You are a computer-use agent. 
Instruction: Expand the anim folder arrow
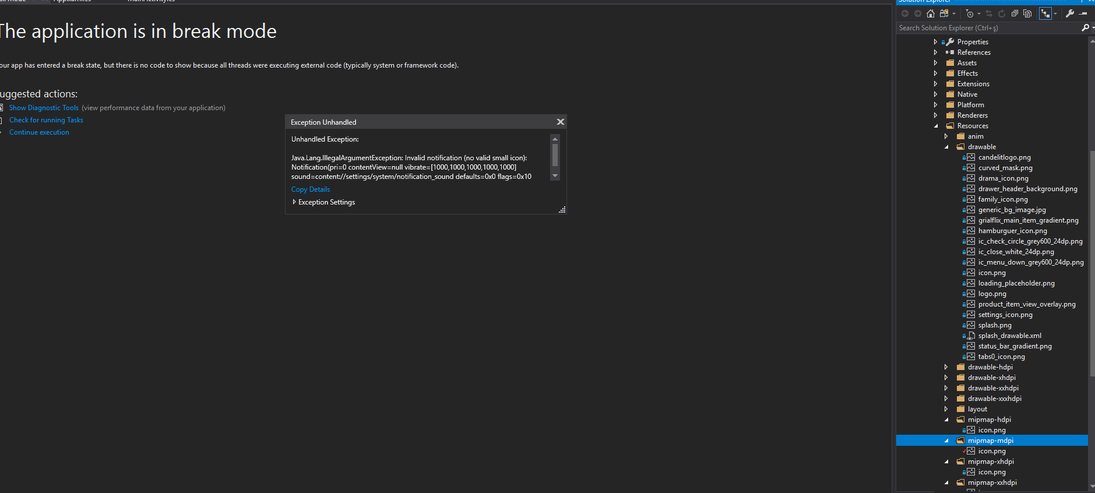946,136
